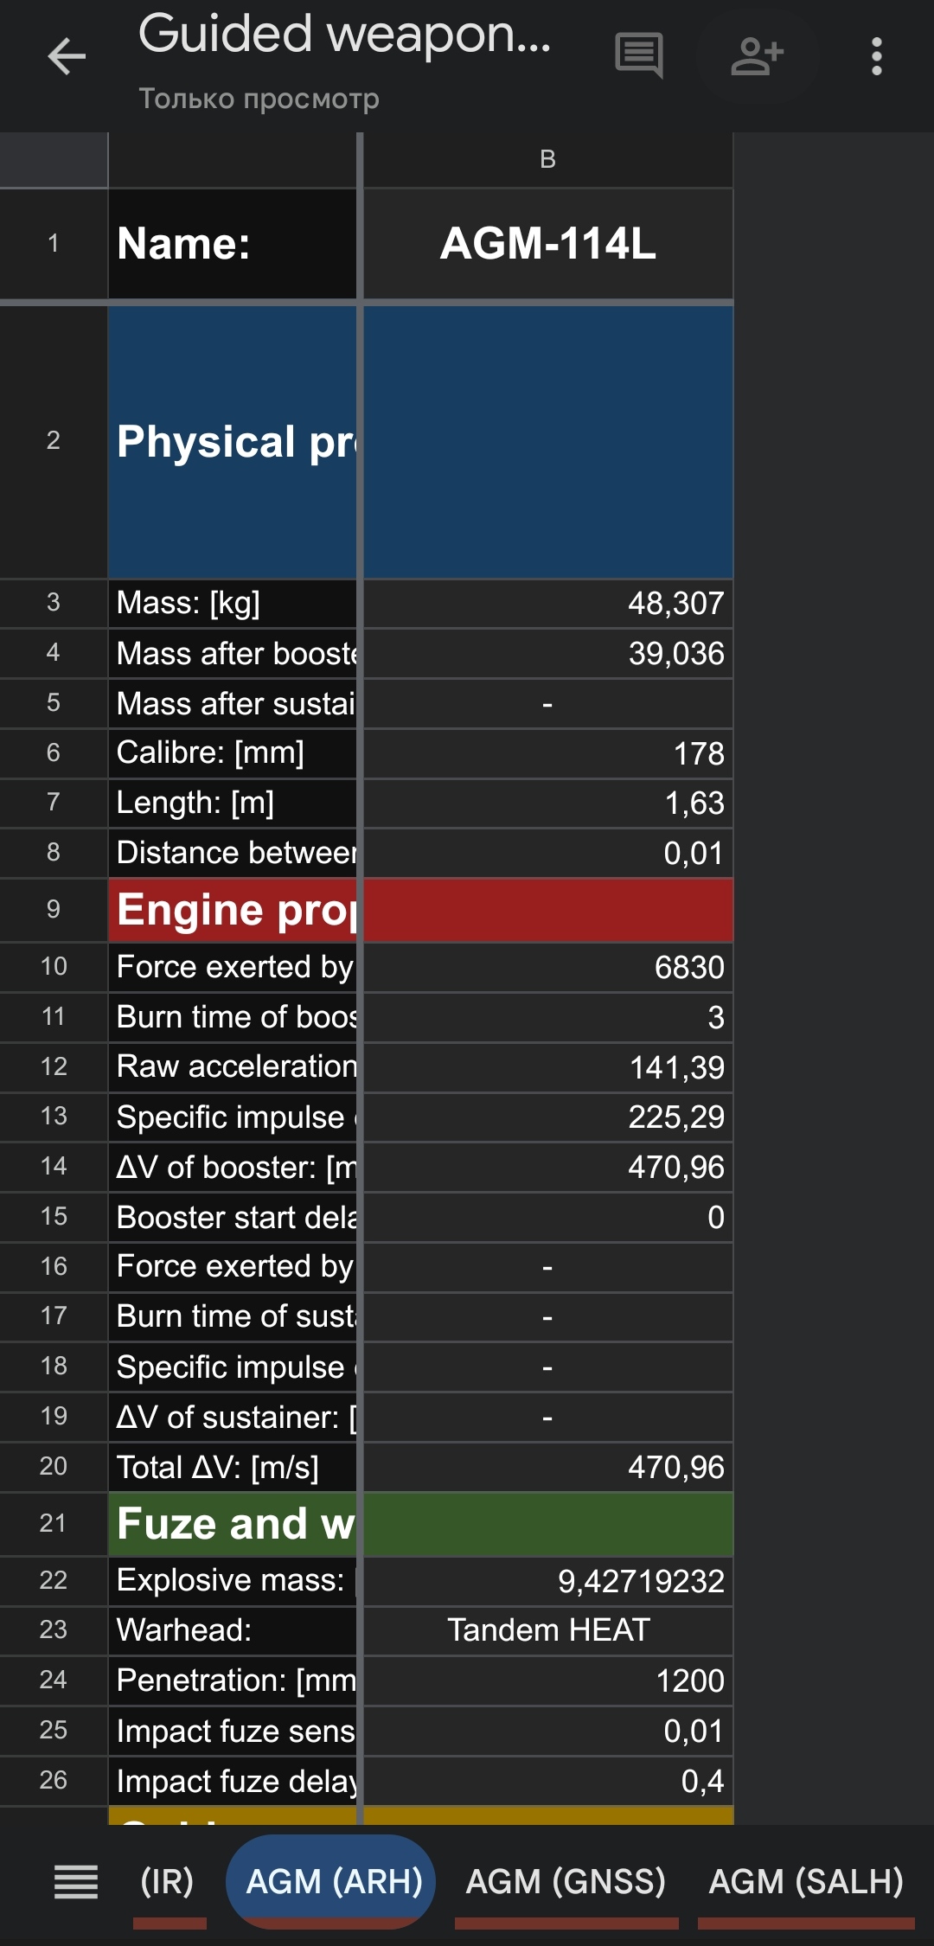Tap the blue Physical properties header cell
The width and height of the screenshot is (934, 1946).
coord(233,442)
